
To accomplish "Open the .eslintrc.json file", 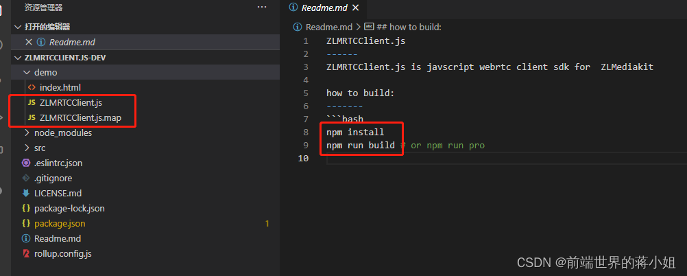I will [58, 163].
